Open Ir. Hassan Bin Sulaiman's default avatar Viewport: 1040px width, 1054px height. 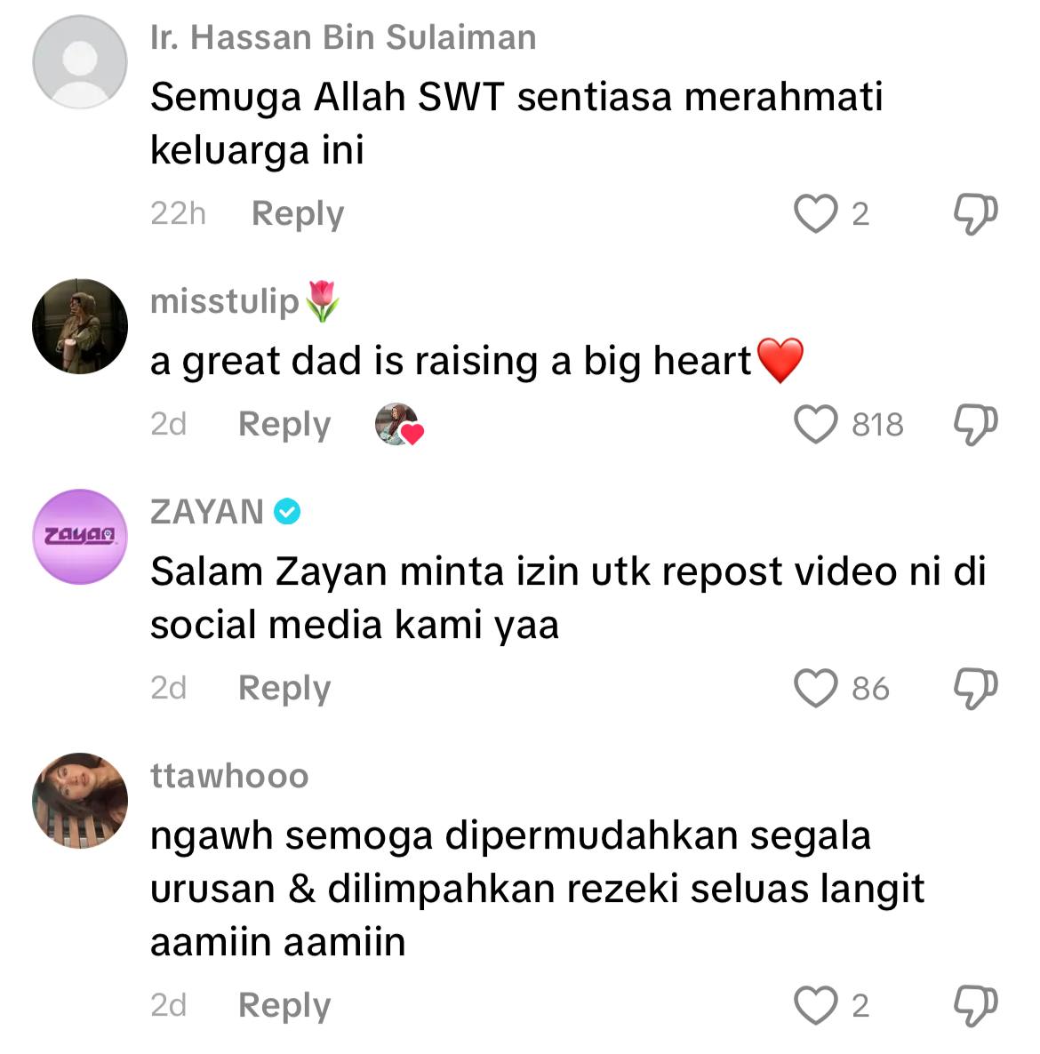coord(80,62)
